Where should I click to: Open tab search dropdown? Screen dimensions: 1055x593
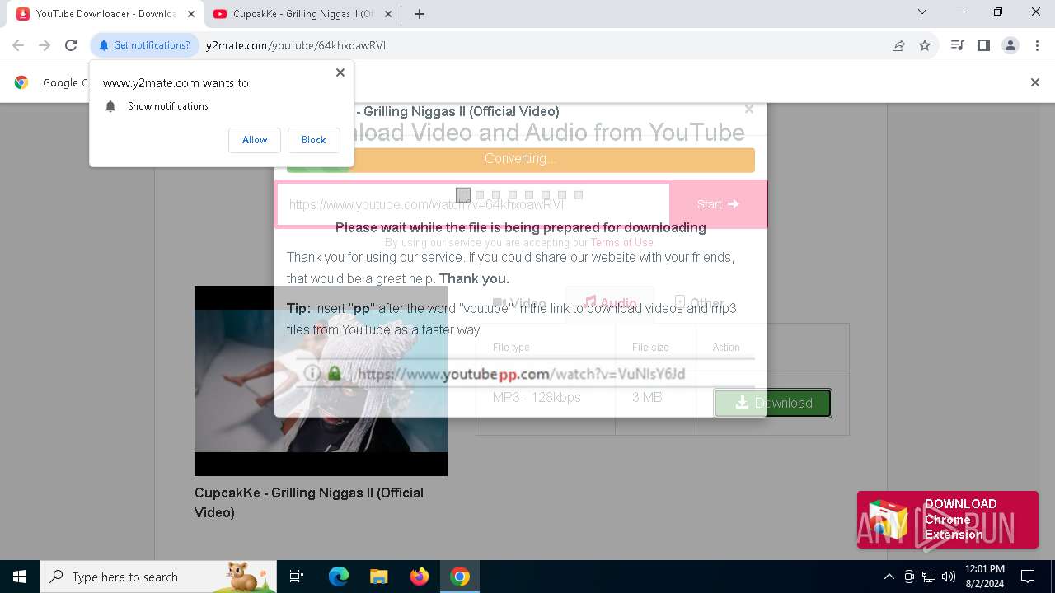tap(922, 12)
